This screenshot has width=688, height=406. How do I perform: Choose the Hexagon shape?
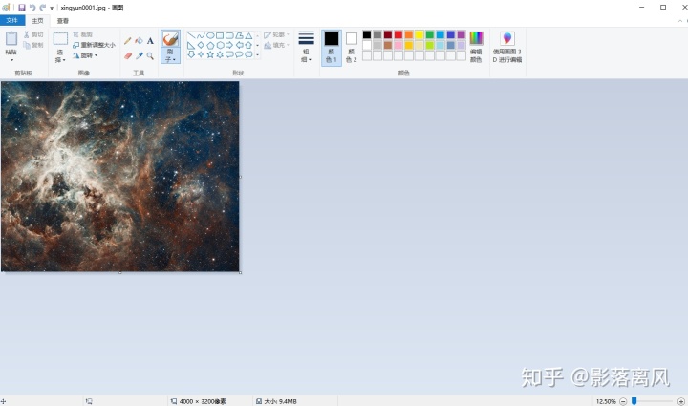[x=221, y=45]
